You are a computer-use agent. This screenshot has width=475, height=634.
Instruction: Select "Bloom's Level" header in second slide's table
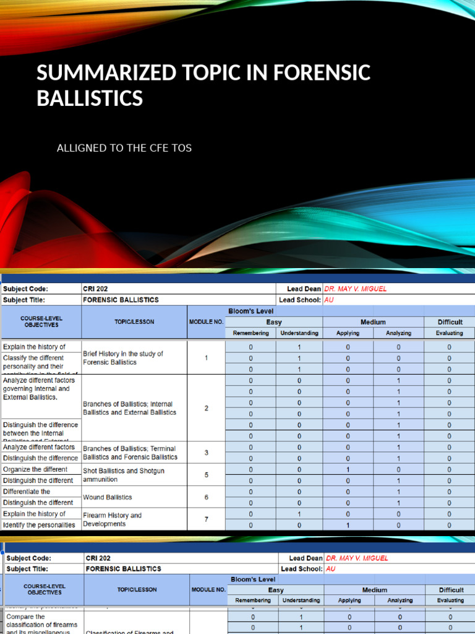[x=251, y=311]
